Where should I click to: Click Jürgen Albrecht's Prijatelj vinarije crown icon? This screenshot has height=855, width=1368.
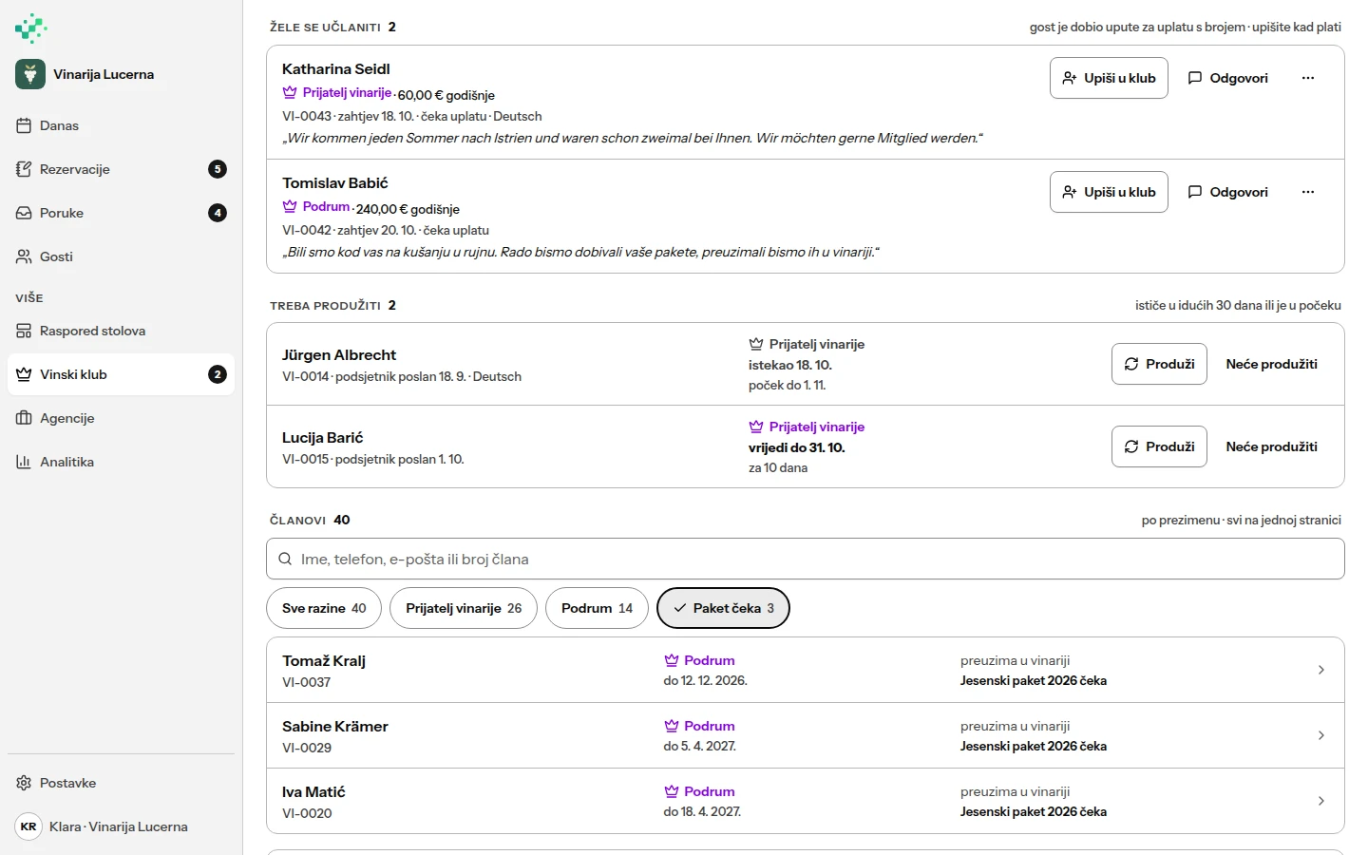pos(756,344)
